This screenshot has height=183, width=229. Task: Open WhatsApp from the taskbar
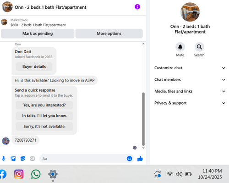tap(36, 174)
